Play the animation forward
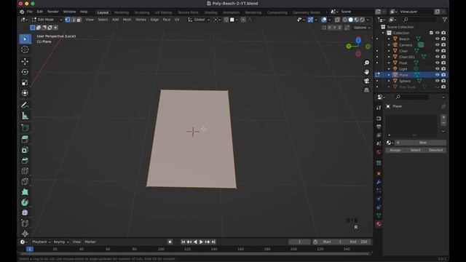466x262 pixels. pyautogui.click(x=201, y=242)
